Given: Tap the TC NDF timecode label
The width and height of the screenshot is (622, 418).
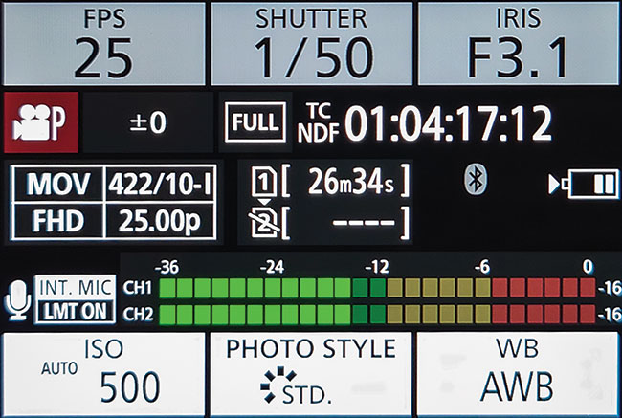Looking at the screenshot, I should [318, 122].
